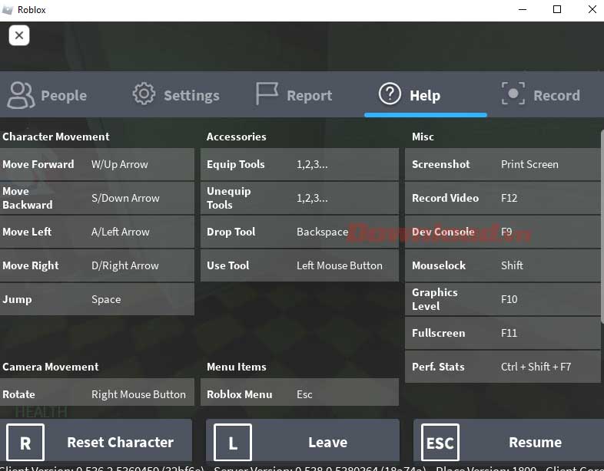Click the ESC key icon
Viewport: 604px width, 471px height.
[440, 442]
